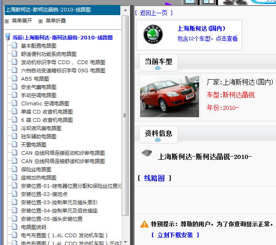Screen dimensions: 276x245
Task: Click the document icon beside 冷却液风扇电路图
Action: coord(15,127)
